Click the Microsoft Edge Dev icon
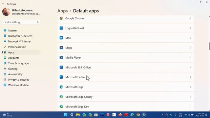The height and width of the screenshot is (118, 210). pyautogui.click(x=61, y=107)
